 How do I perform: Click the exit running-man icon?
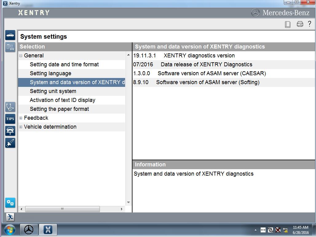coord(10,217)
